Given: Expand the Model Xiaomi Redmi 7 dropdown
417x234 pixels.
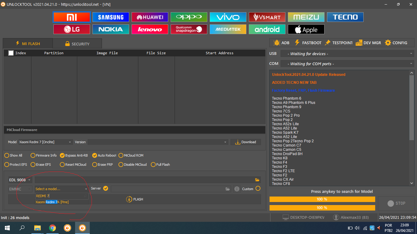Looking at the screenshot, I should click(45, 142).
